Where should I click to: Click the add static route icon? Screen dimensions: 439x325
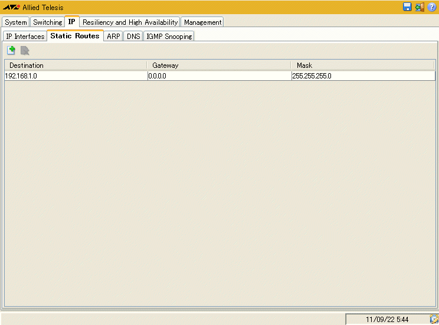tap(11, 51)
